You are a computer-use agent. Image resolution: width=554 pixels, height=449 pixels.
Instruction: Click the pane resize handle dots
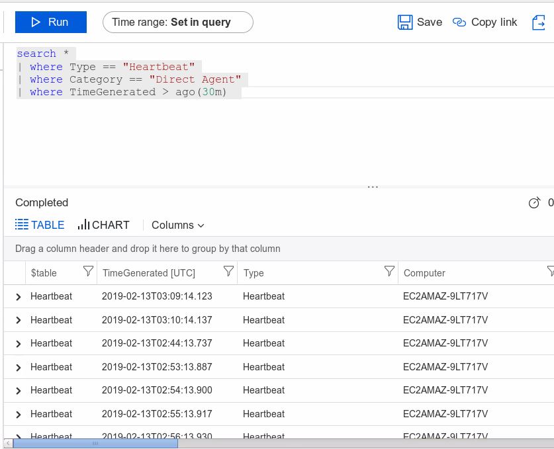coord(373,187)
